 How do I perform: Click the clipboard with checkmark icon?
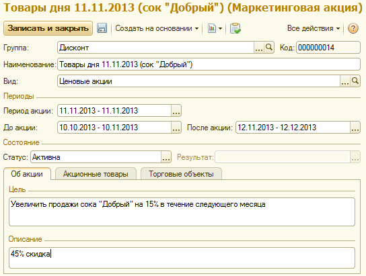[235, 28]
